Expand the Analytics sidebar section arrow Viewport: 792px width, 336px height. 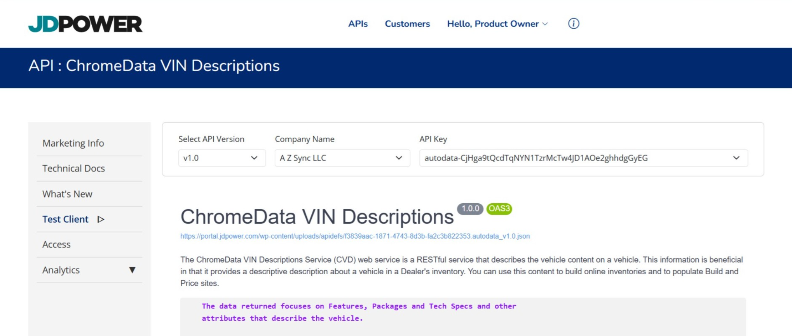pyautogui.click(x=132, y=270)
